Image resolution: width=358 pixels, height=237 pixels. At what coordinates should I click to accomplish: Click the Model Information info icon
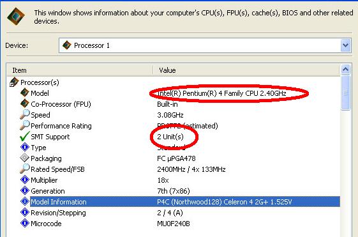point(25,201)
